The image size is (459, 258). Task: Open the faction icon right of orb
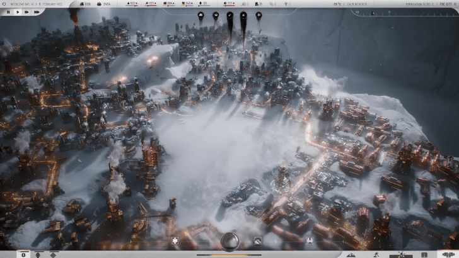pyautogui.click(x=258, y=241)
